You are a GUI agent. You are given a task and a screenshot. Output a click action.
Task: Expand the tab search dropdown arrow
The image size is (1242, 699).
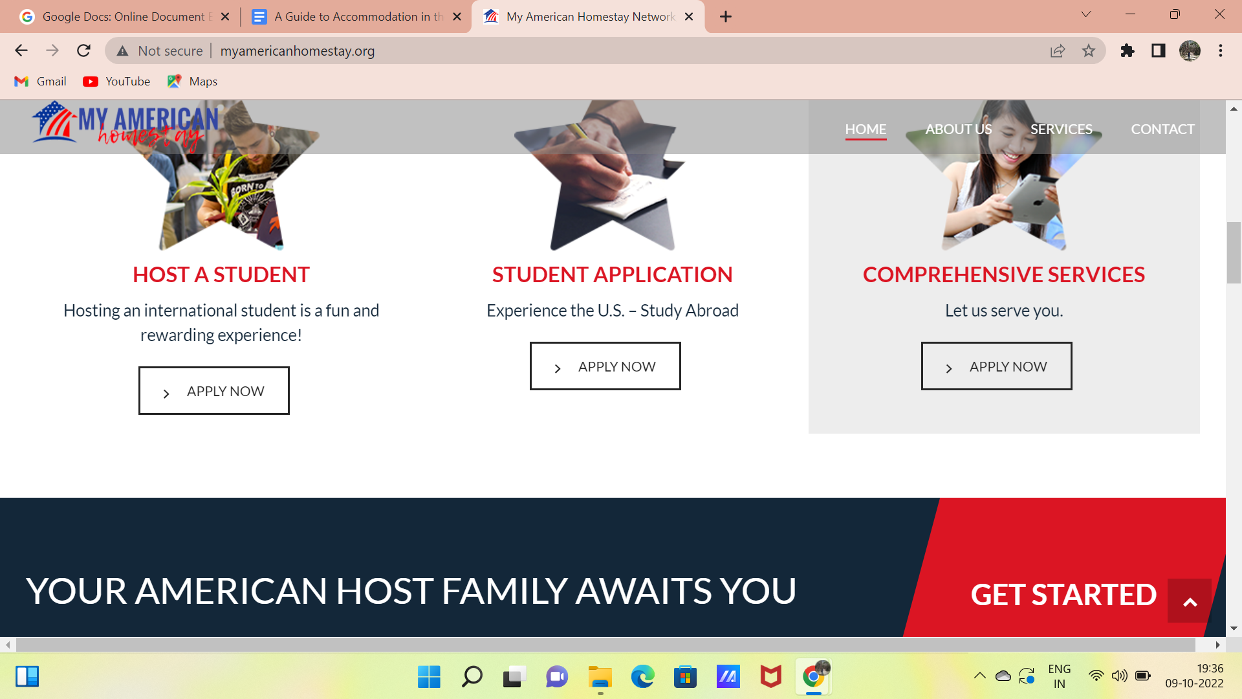(1086, 14)
